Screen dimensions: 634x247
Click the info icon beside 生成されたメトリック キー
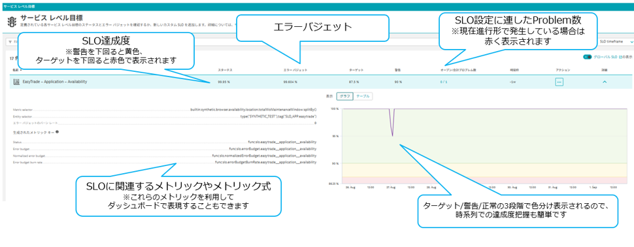coord(57,131)
